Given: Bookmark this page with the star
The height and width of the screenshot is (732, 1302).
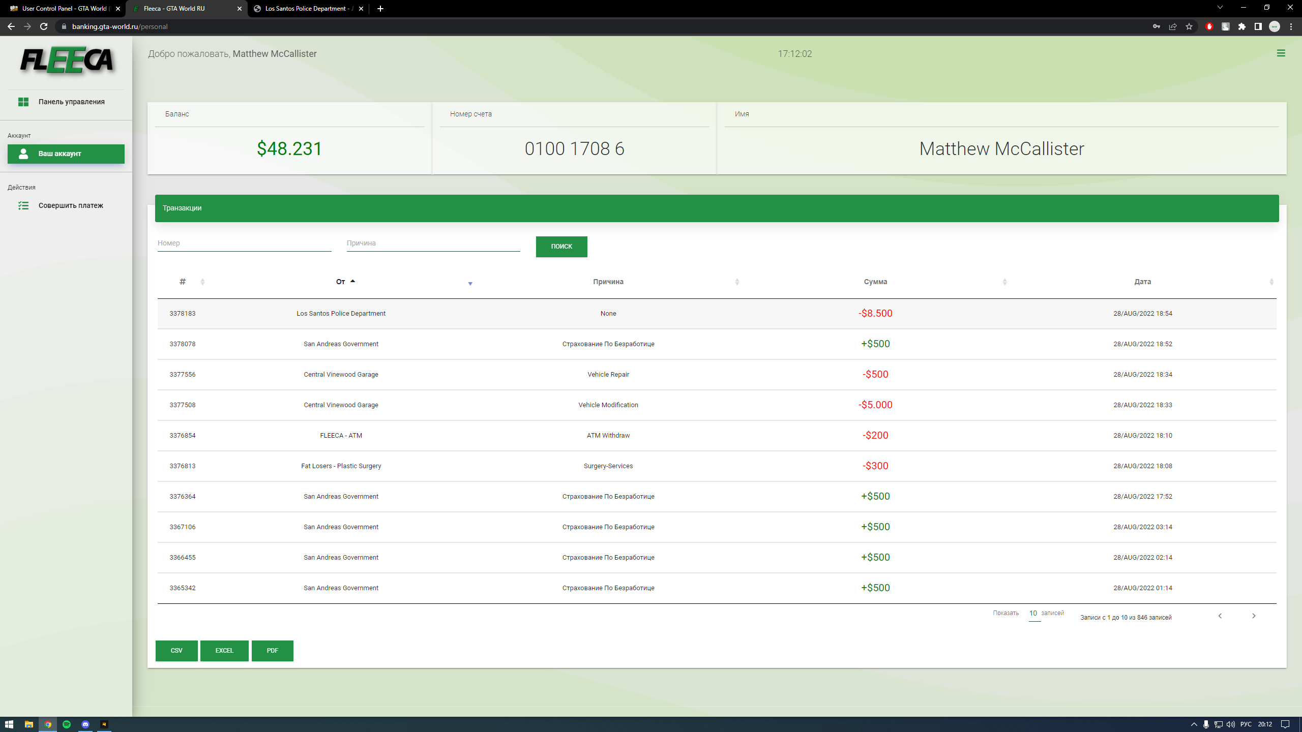Looking at the screenshot, I should click(x=1189, y=26).
